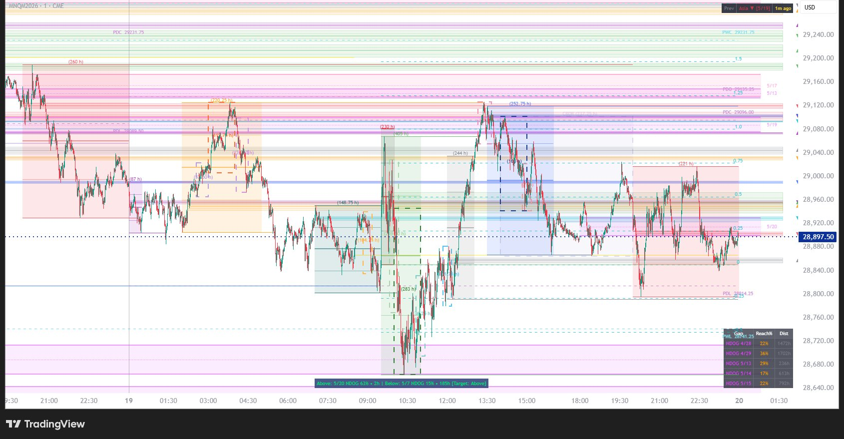Click the 'PDC 29096.00' level label
Screen dimensions: 844x439
[738, 112]
